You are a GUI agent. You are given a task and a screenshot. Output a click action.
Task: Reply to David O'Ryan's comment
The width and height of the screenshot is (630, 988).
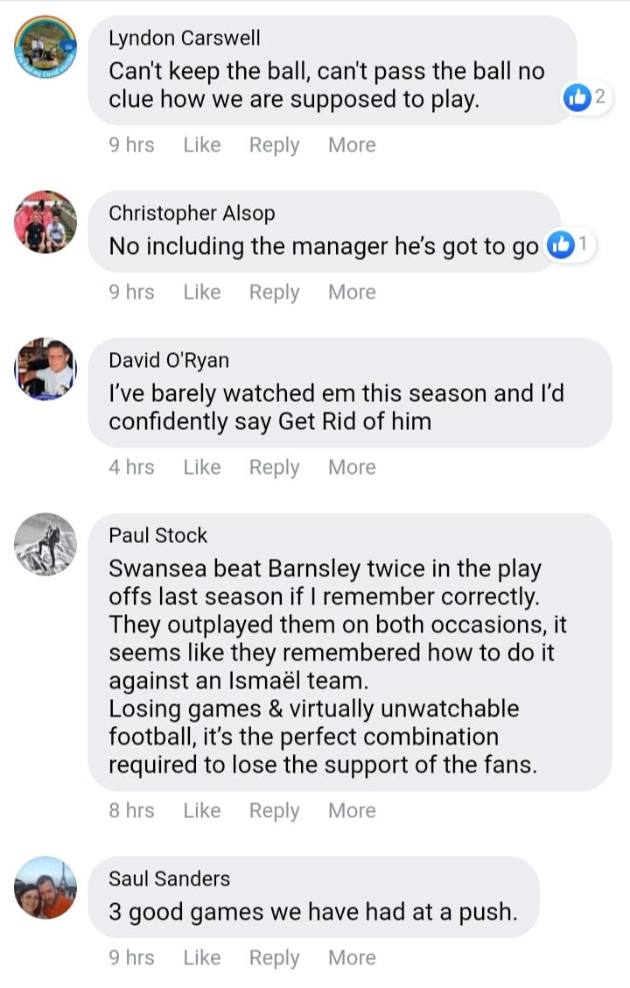click(x=274, y=468)
